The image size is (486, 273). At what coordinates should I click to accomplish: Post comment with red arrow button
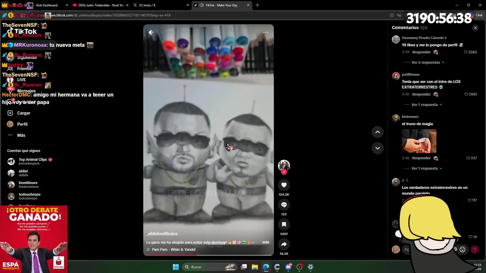(475, 249)
